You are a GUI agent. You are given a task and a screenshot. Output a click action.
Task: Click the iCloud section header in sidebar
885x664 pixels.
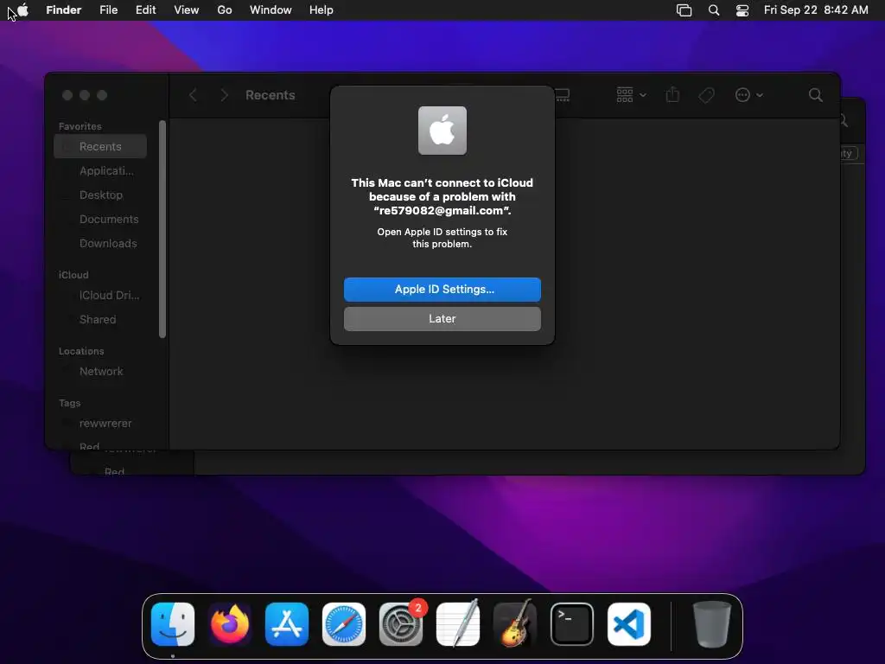(73, 275)
